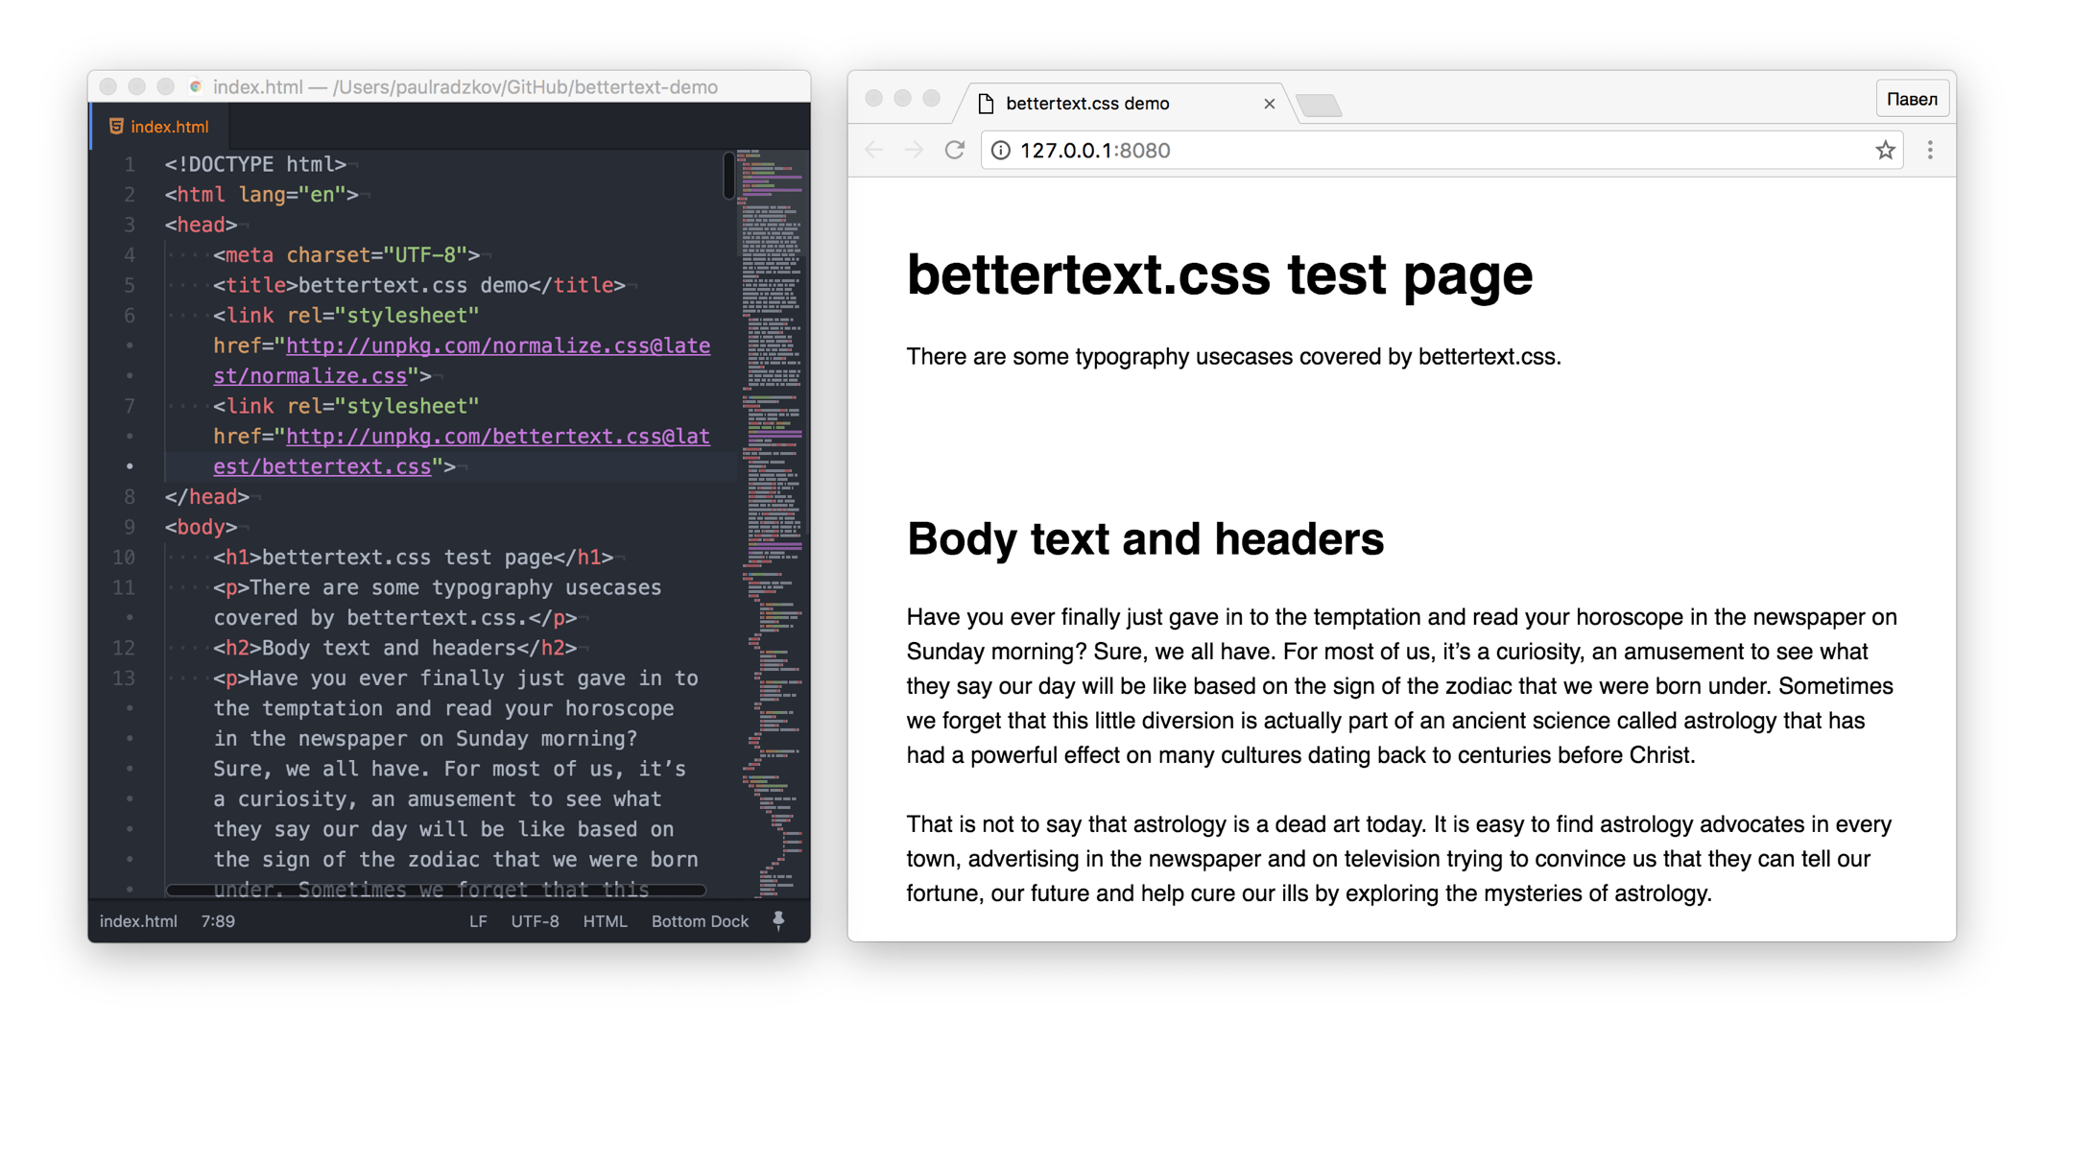
Task: Click the pin icon in editor status bar
Action: point(778,920)
